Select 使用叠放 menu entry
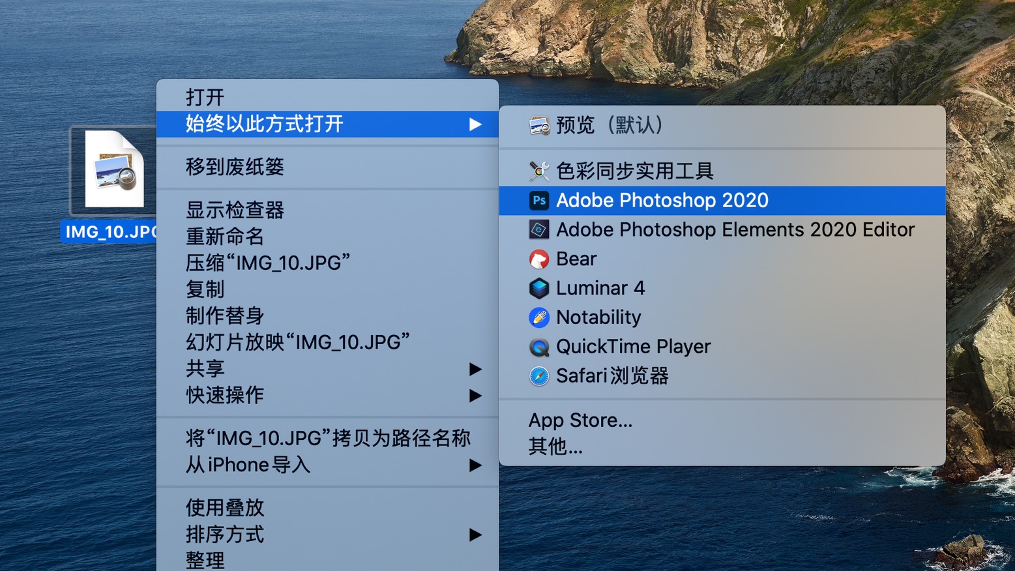This screenshot has height=571, width=1015. pos(327,508)
